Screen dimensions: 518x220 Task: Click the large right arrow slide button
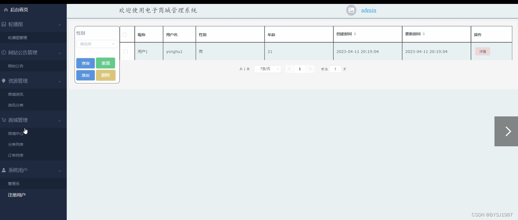[x=506, y=131]
